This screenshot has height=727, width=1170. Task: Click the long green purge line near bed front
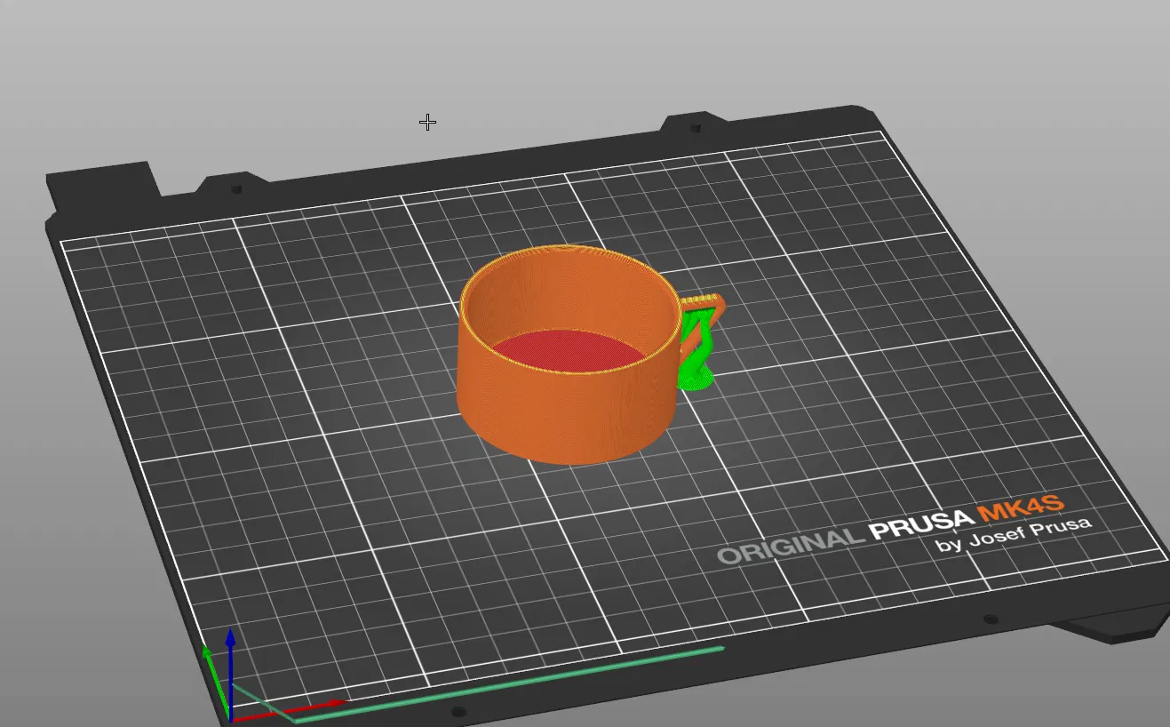pyautogui.click(x=509, y=684)
